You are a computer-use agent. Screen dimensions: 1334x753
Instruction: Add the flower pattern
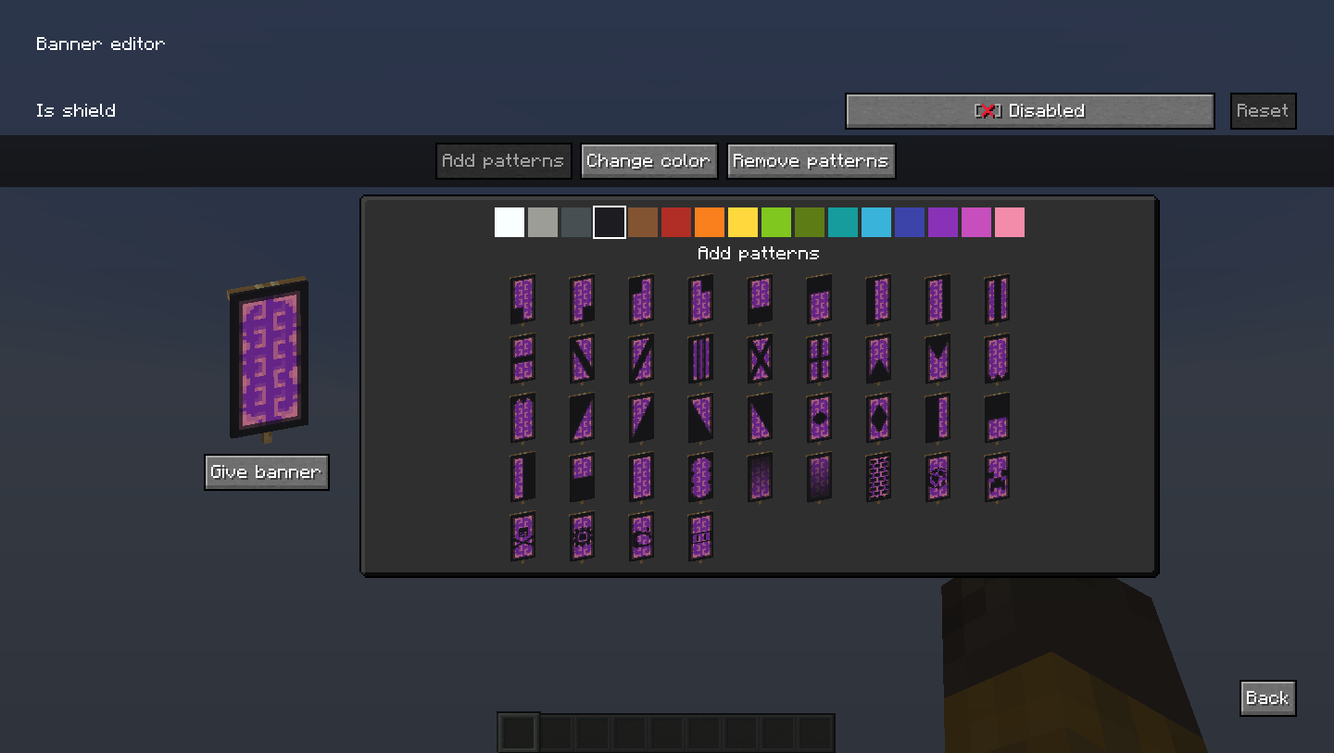point(582,536)
